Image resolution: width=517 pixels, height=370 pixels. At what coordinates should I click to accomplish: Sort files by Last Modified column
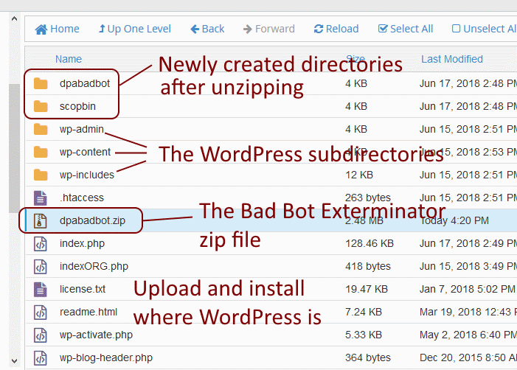(452, 59)
